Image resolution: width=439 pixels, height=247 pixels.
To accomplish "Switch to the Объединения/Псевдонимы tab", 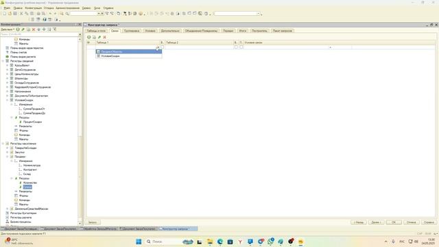I will (x=201, y=31).
